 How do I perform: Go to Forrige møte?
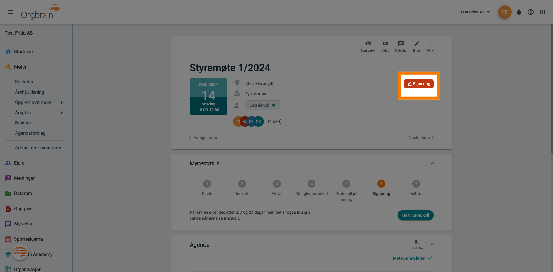pyautogui.click(x=203, y=138)
